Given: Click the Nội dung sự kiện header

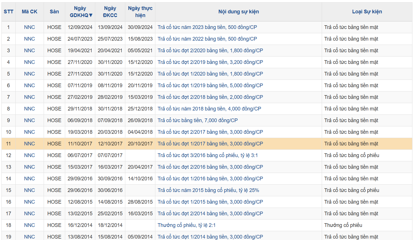Looking at the screenshot, I should [x=238, y=12].
